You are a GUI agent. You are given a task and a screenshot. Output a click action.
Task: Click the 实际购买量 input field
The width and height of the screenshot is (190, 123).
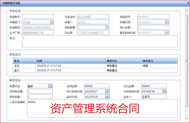[40, 91]
